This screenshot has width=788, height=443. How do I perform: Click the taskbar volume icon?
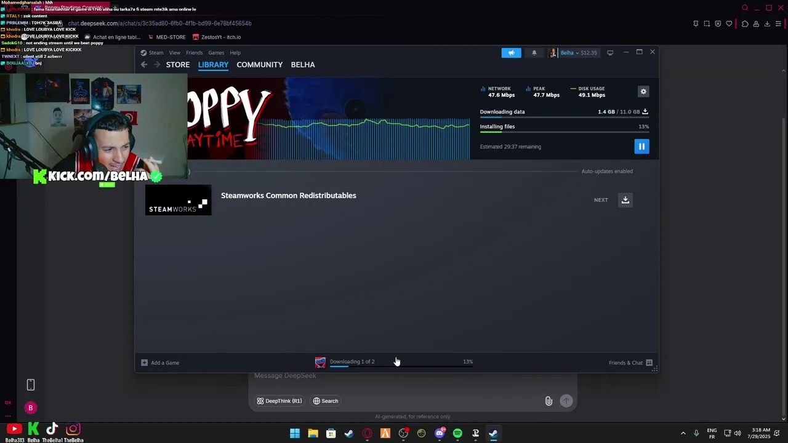coord(738,434)
